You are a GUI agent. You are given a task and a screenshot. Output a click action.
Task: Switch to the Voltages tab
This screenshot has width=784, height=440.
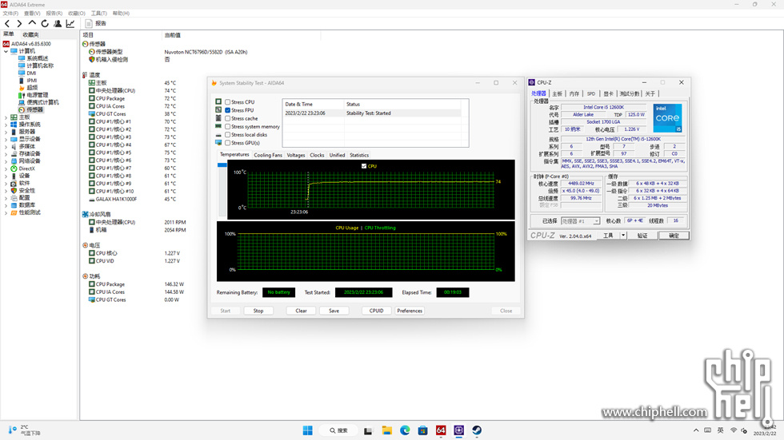296,155
